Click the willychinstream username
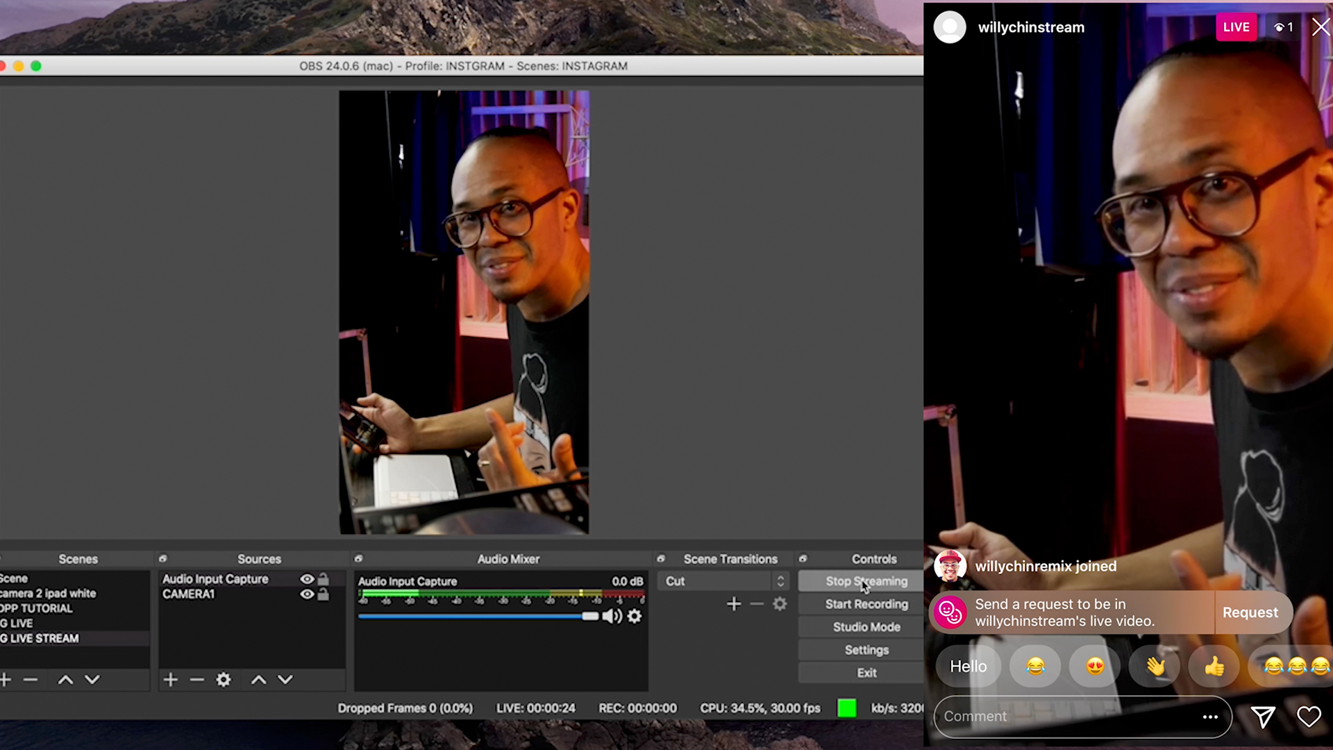Image resolution: width=1333 pixels, height=750 pixels. [1031, 27]
